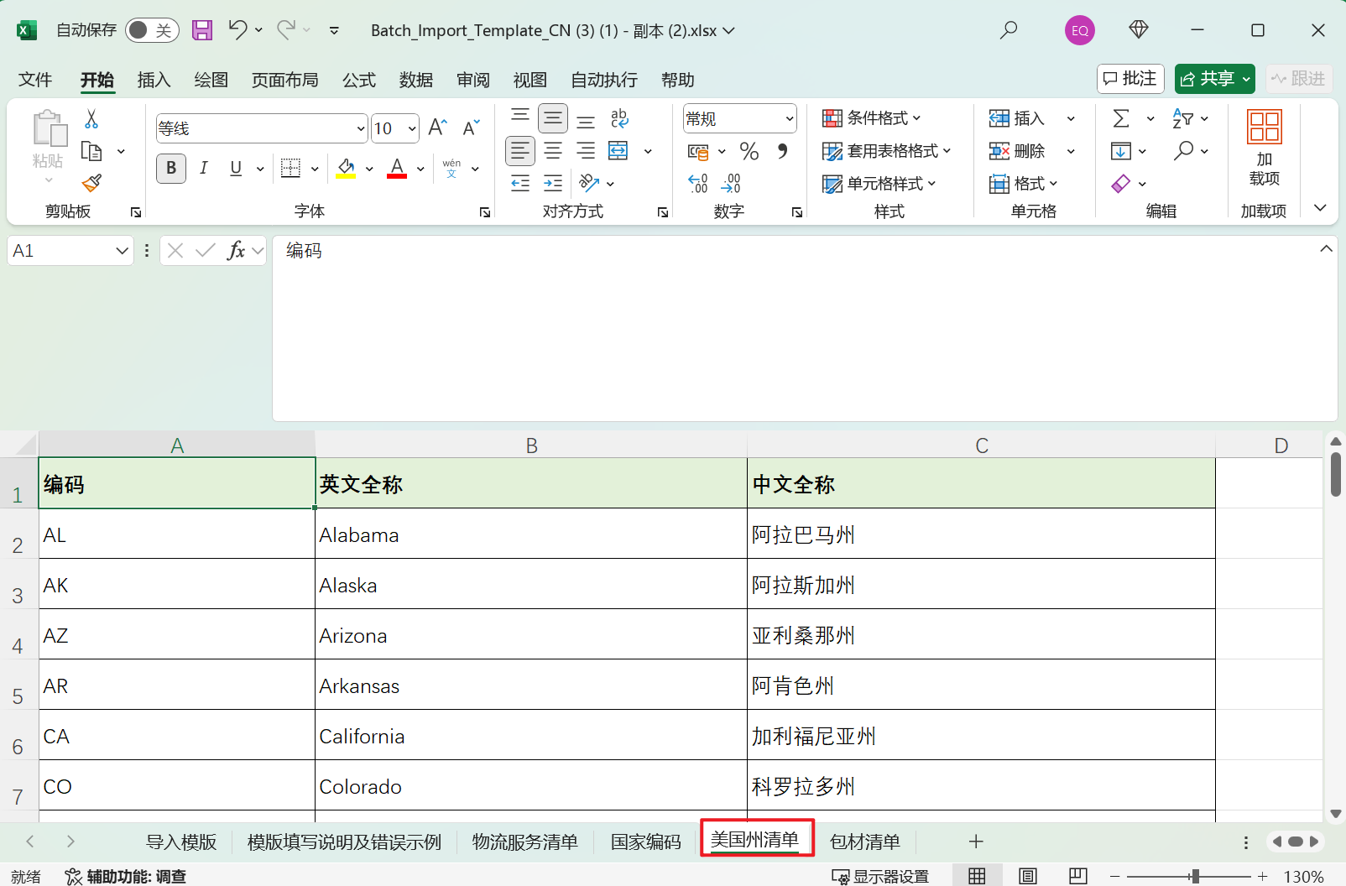Screen dimensions: 1346x886
Task: Apply comma style number format
Action: 782,151
